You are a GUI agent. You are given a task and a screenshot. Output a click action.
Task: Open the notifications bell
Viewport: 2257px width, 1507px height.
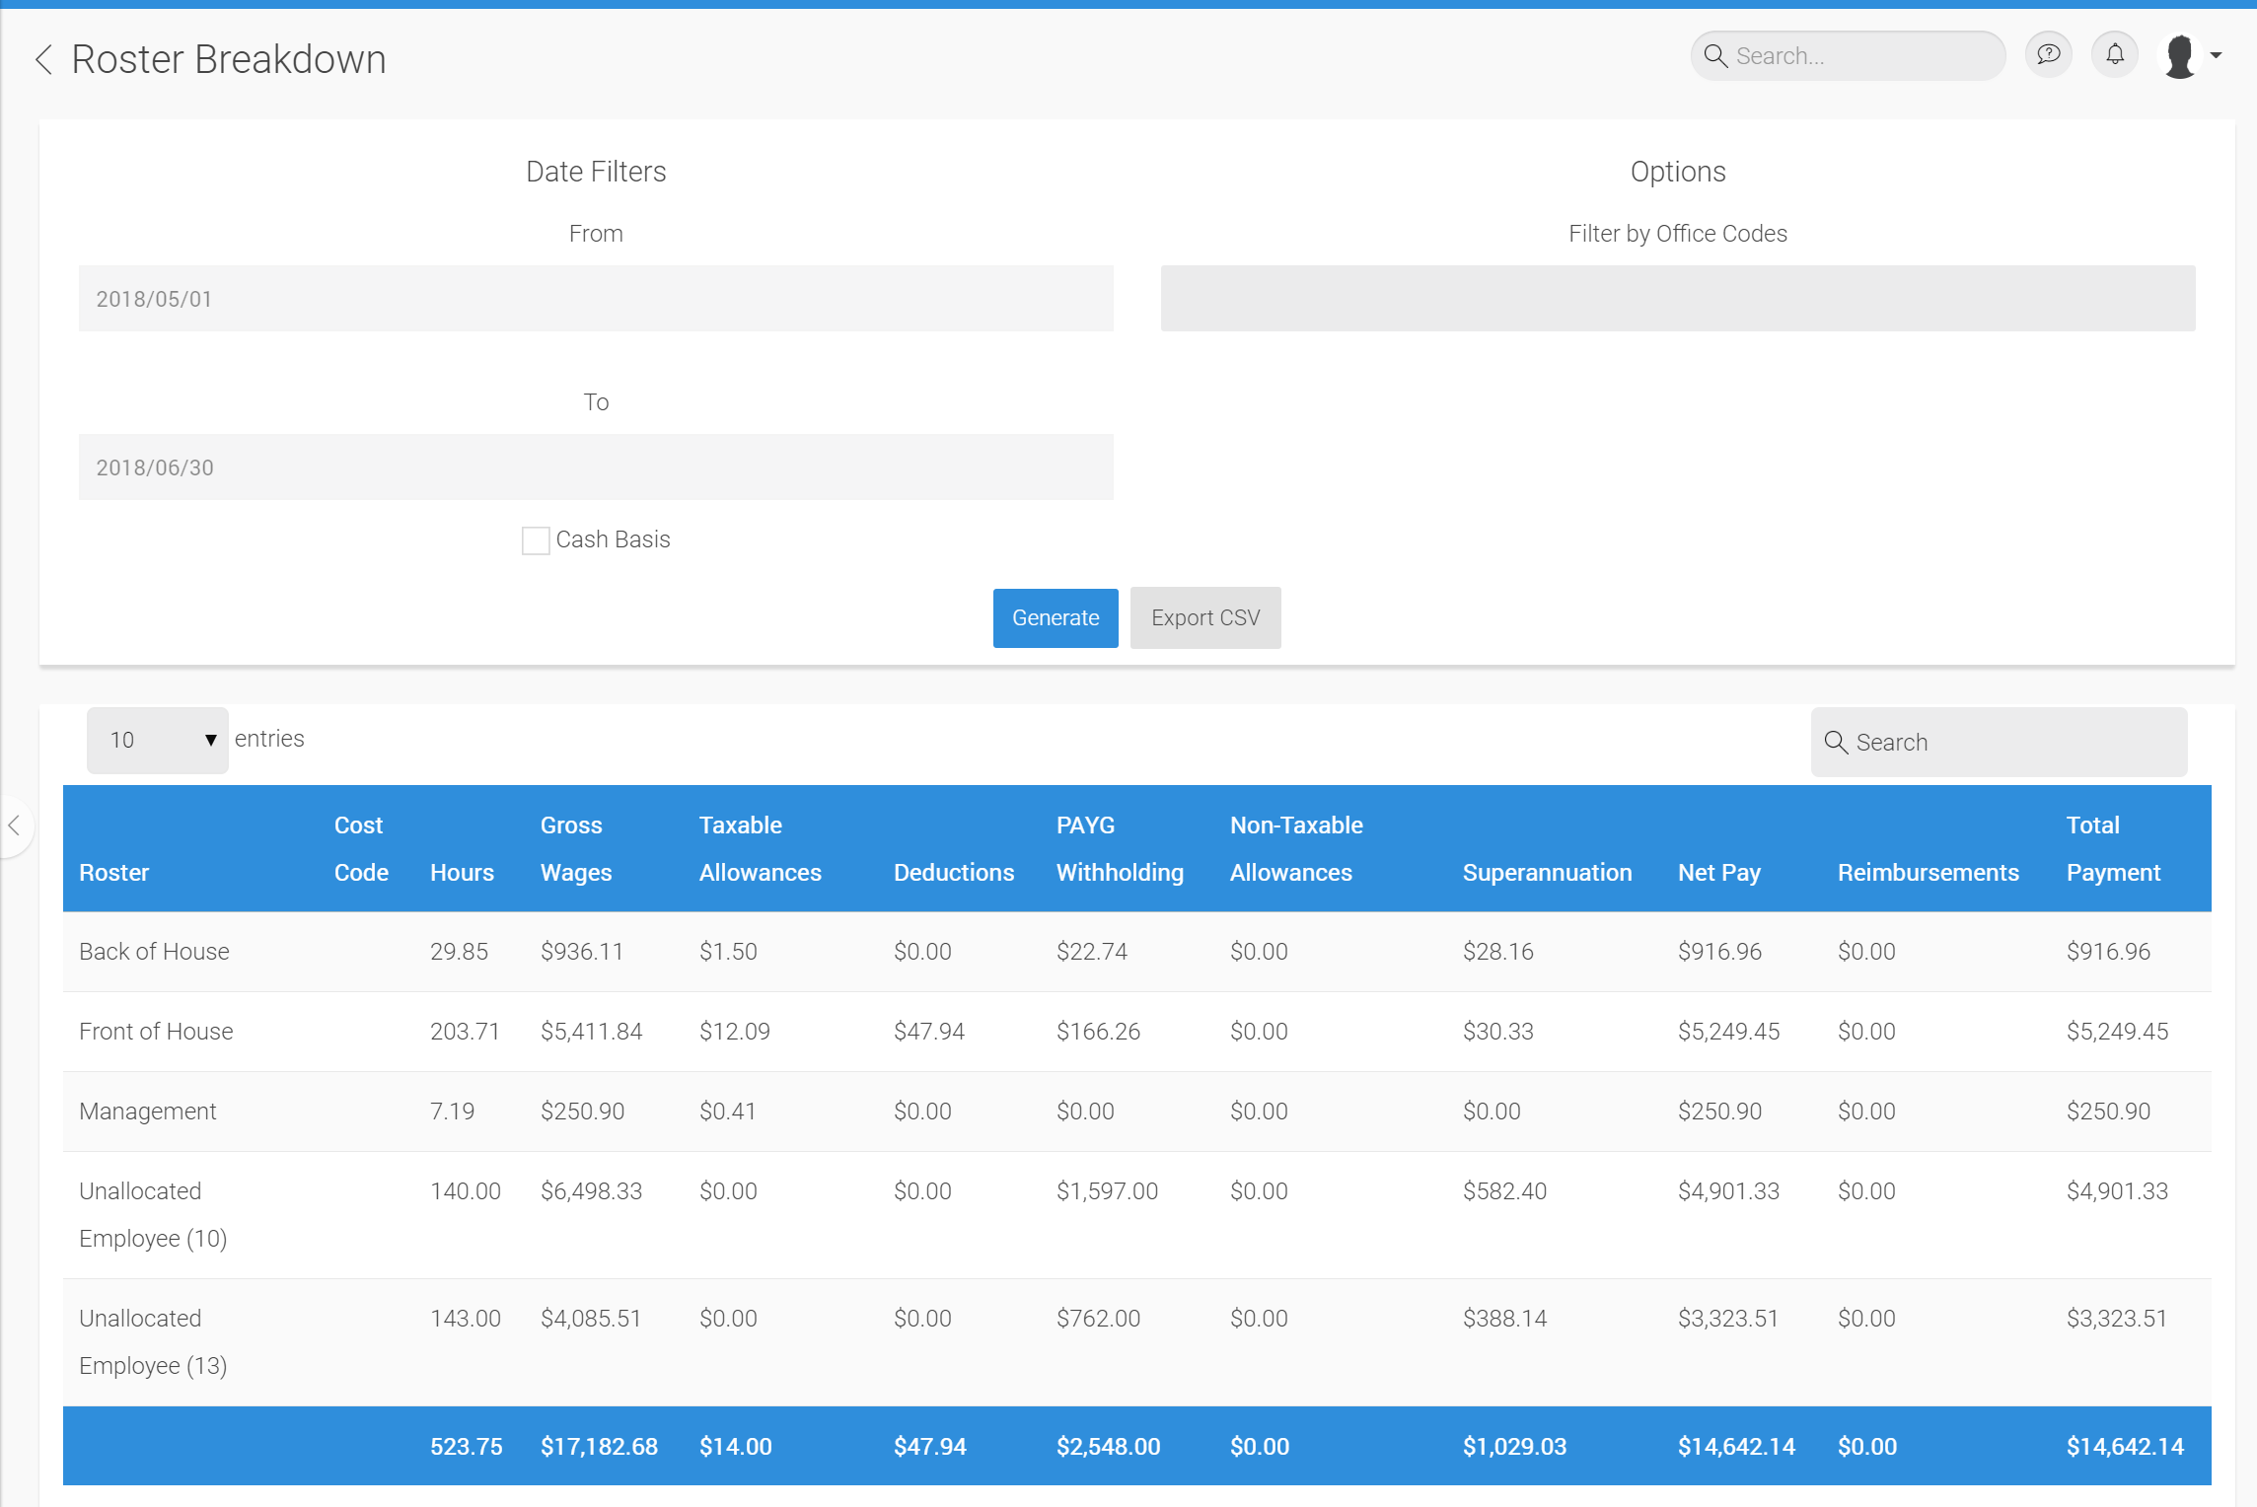click(2115, 54)
